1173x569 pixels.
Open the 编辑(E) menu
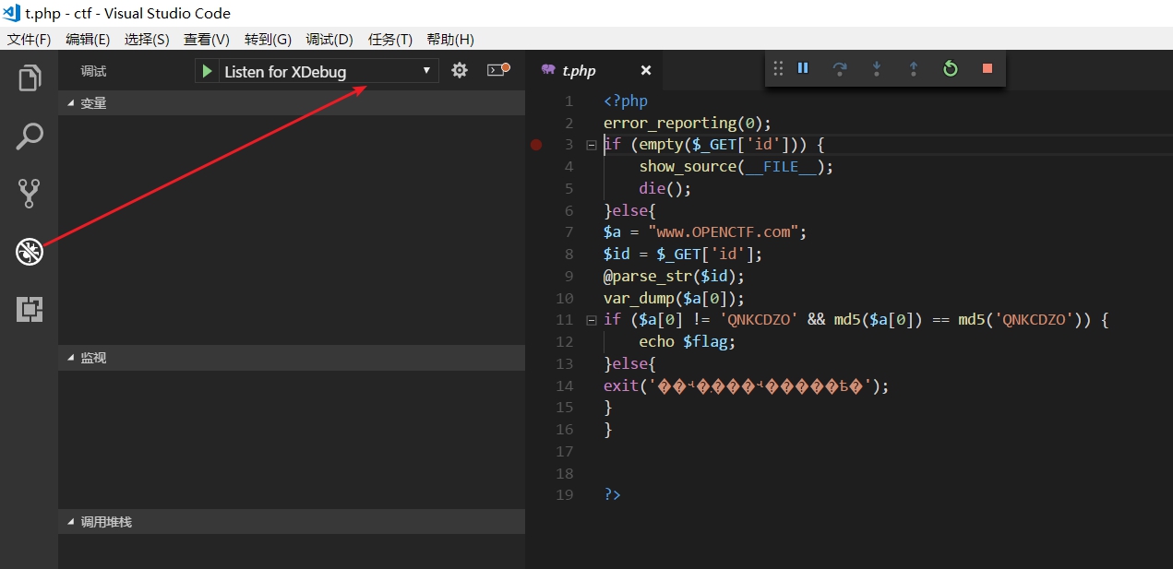[88, 40]
